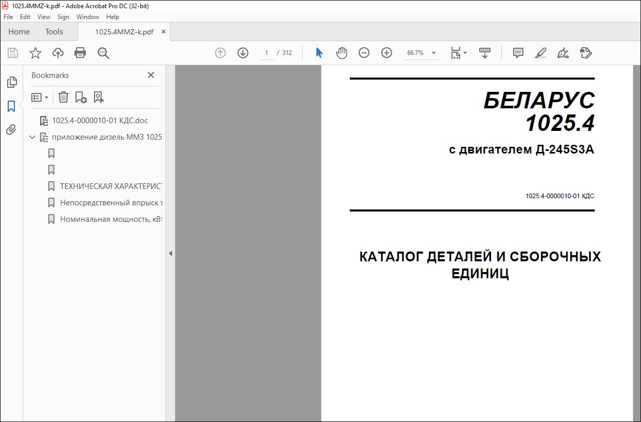Open the View menu

(44, 17)
